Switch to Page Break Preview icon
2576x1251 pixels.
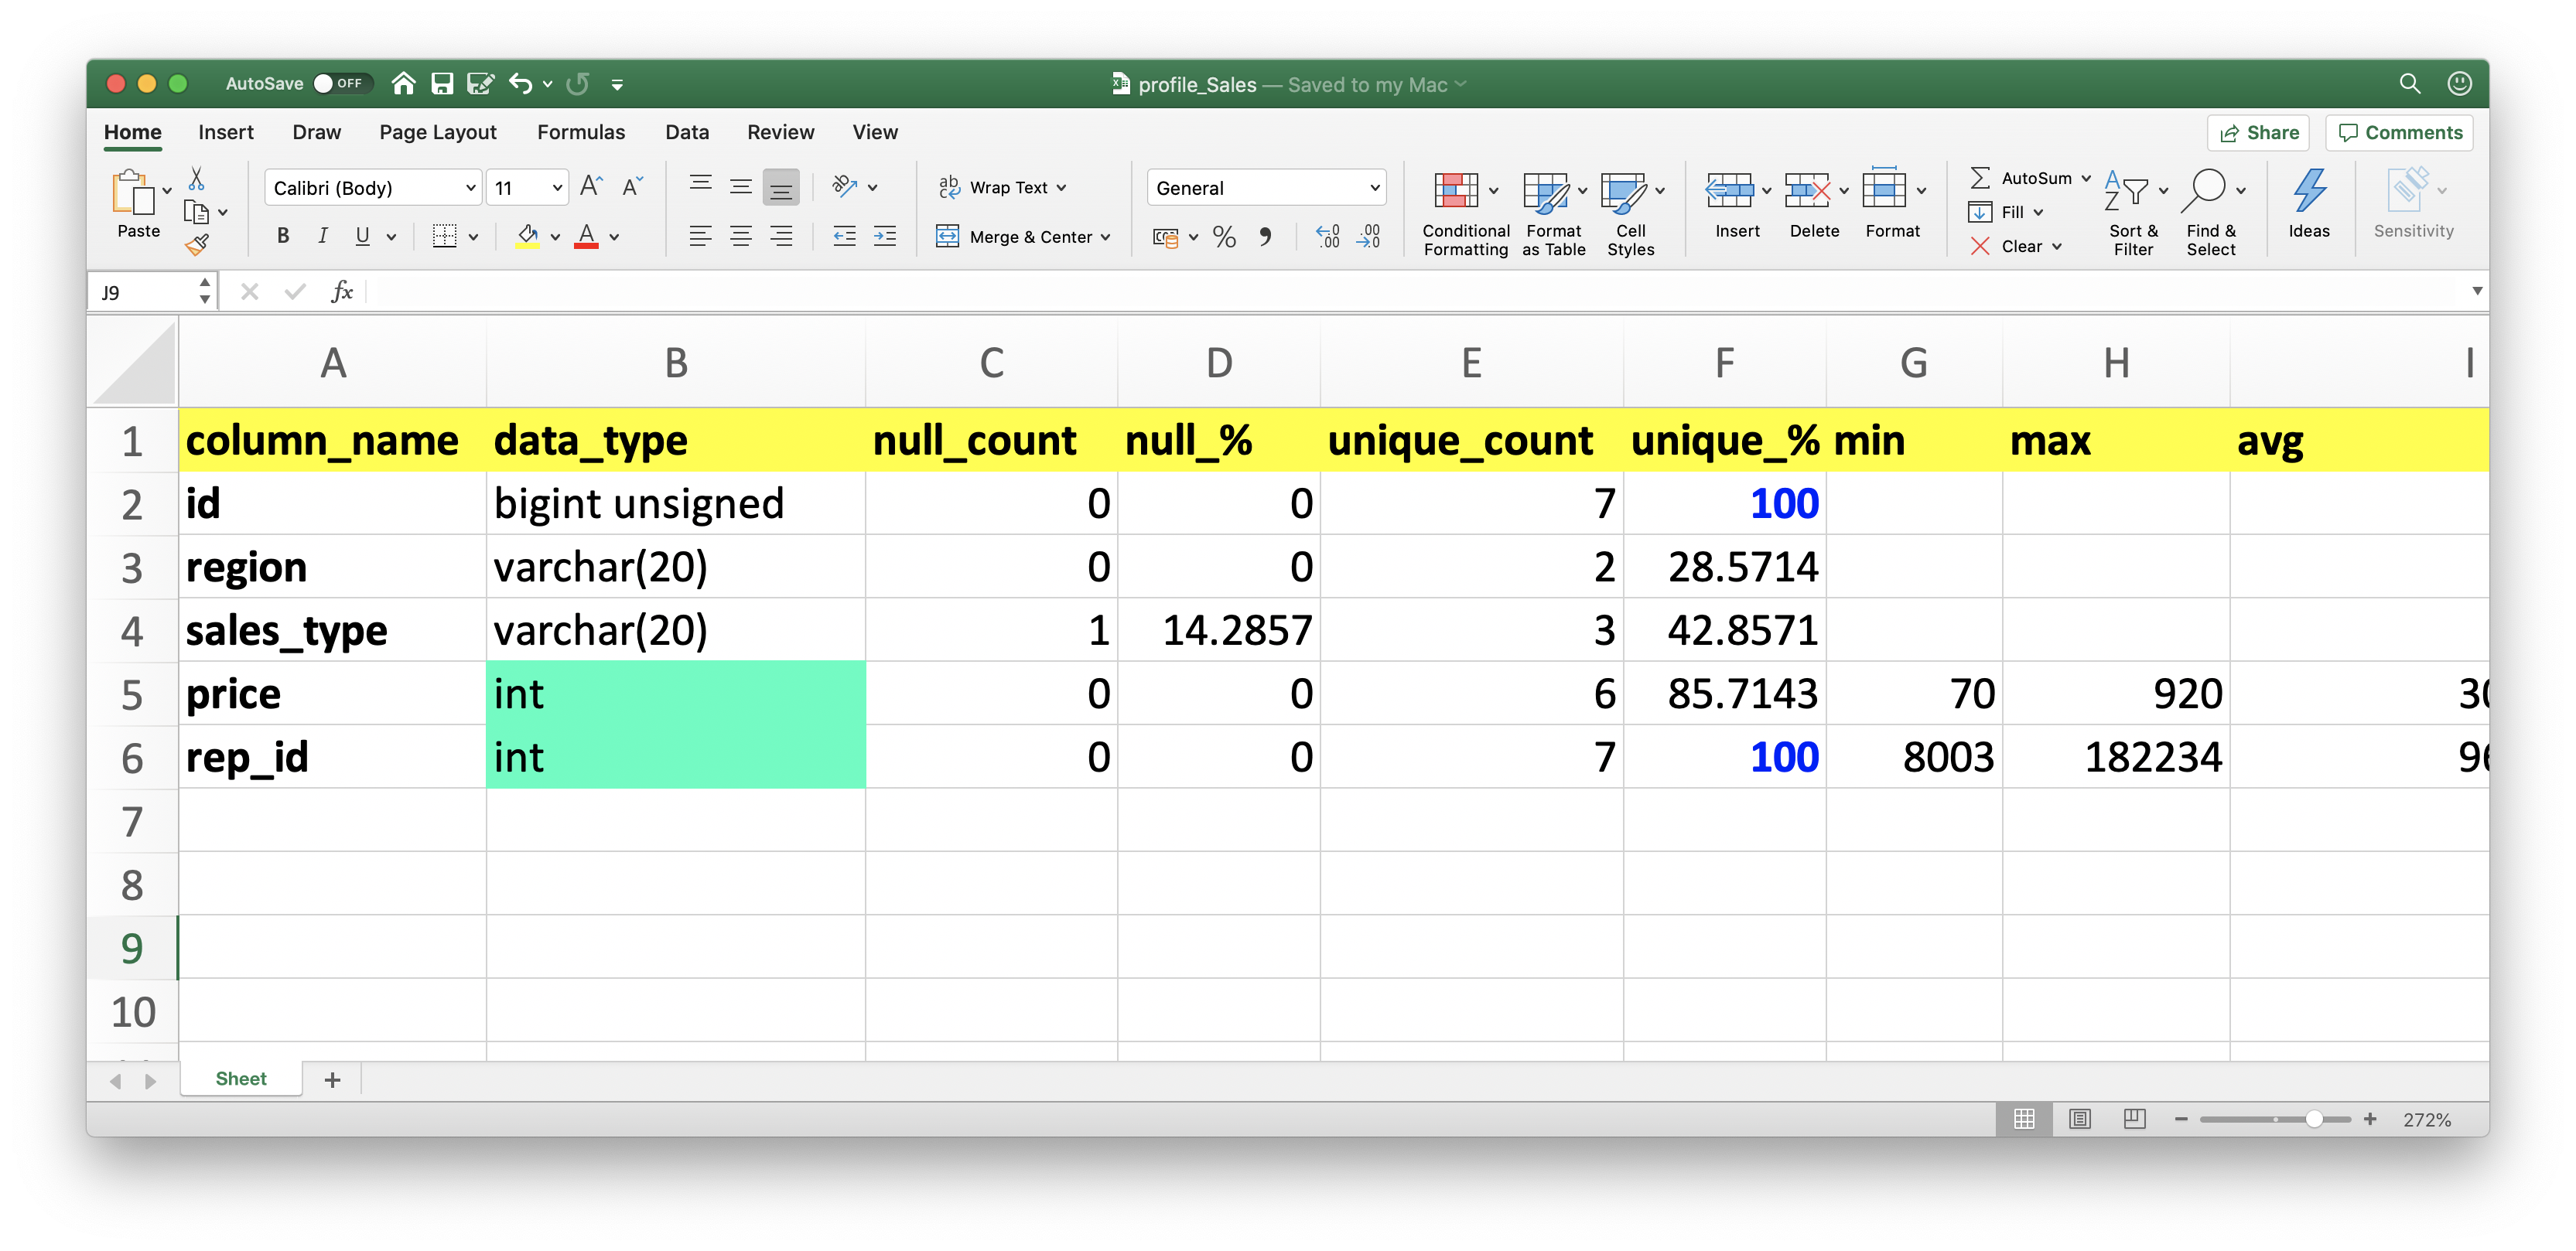click(x=2134, y=1119)
